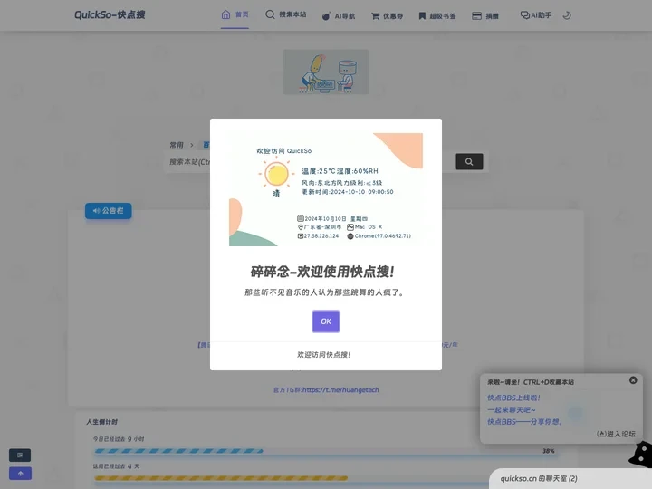Click the cart icon beside 优惠券
652x489 pixels.
pyautogui.click(x=375, y=15)
